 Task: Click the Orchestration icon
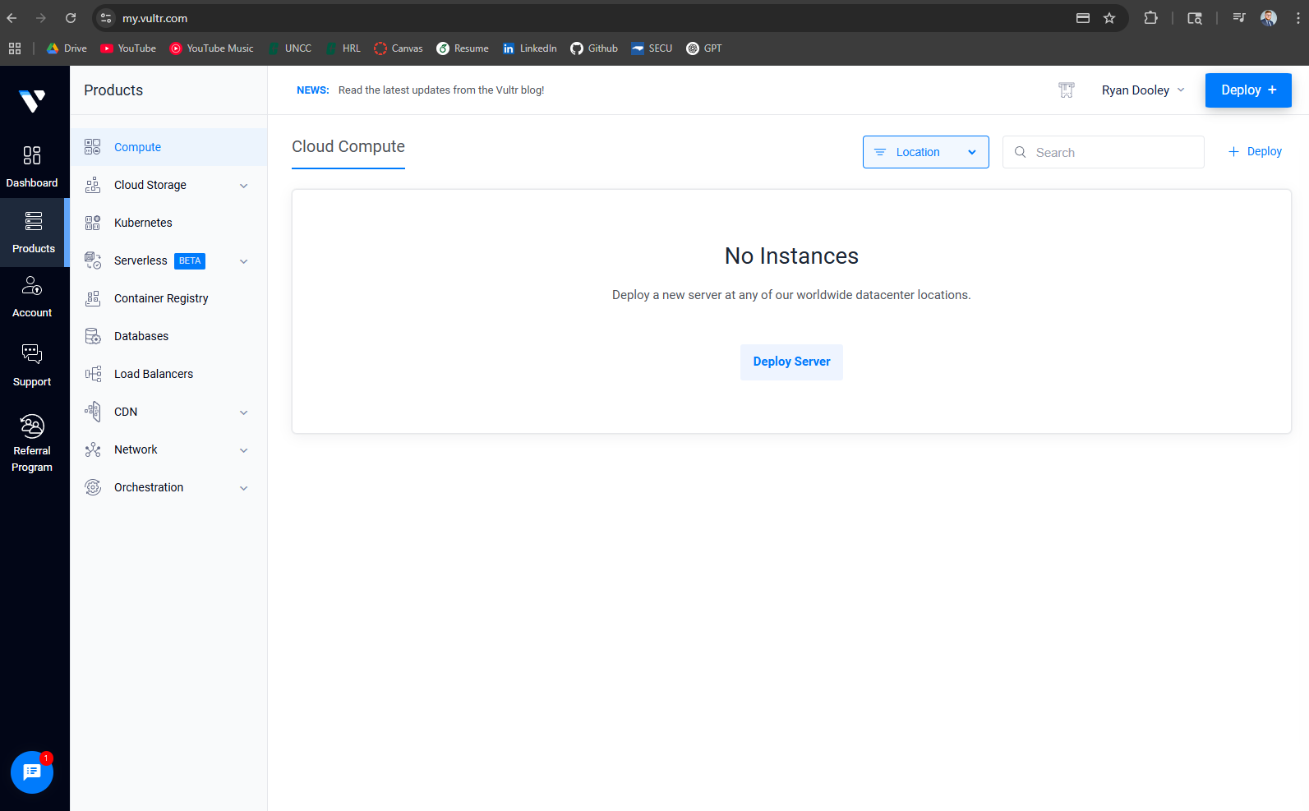93,487
